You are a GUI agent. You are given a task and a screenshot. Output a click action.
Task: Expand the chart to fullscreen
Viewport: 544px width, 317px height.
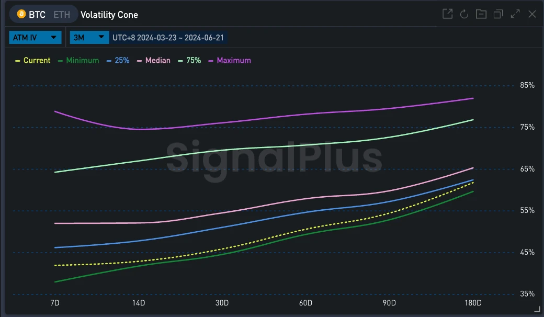tap(515, 14)
